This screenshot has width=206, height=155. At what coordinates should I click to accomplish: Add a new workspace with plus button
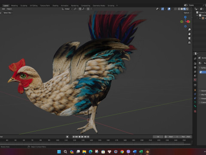tap(117, 6)
